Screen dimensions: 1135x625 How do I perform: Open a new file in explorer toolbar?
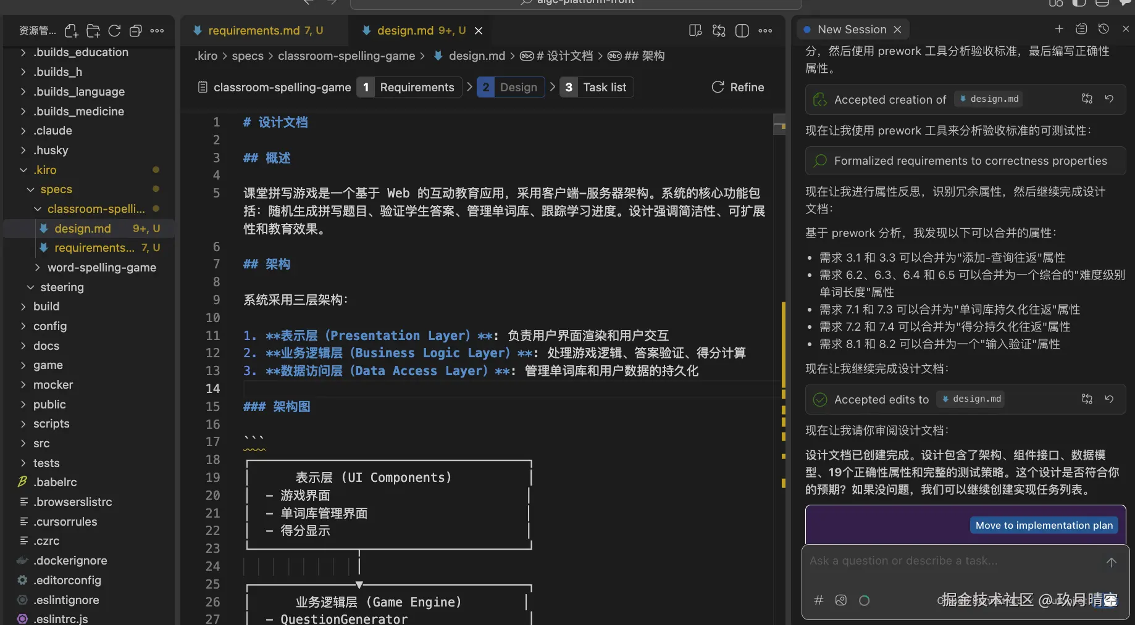point(71,30)
